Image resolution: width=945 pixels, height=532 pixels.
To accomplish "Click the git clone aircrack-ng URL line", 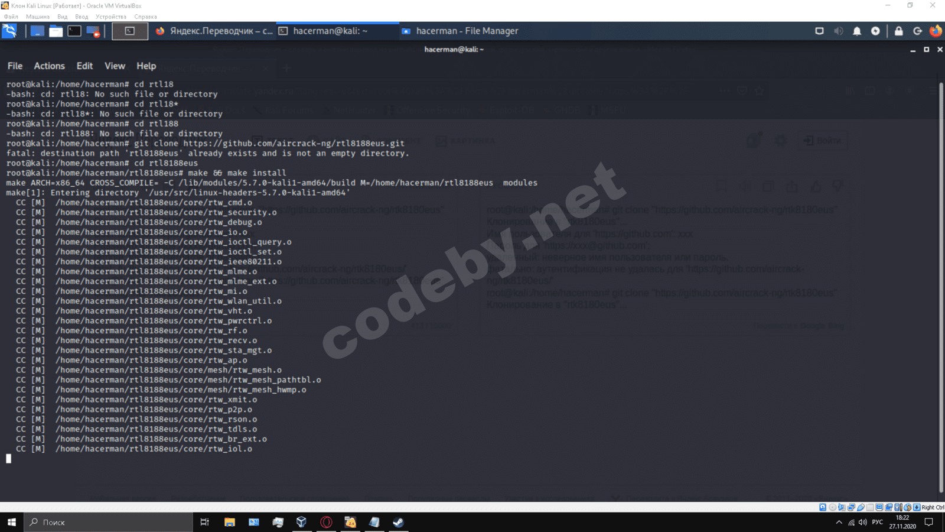I will click(206, 143).
